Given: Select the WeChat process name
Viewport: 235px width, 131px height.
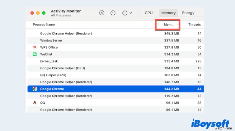Looking at the screenshot, I should point(46,54).
